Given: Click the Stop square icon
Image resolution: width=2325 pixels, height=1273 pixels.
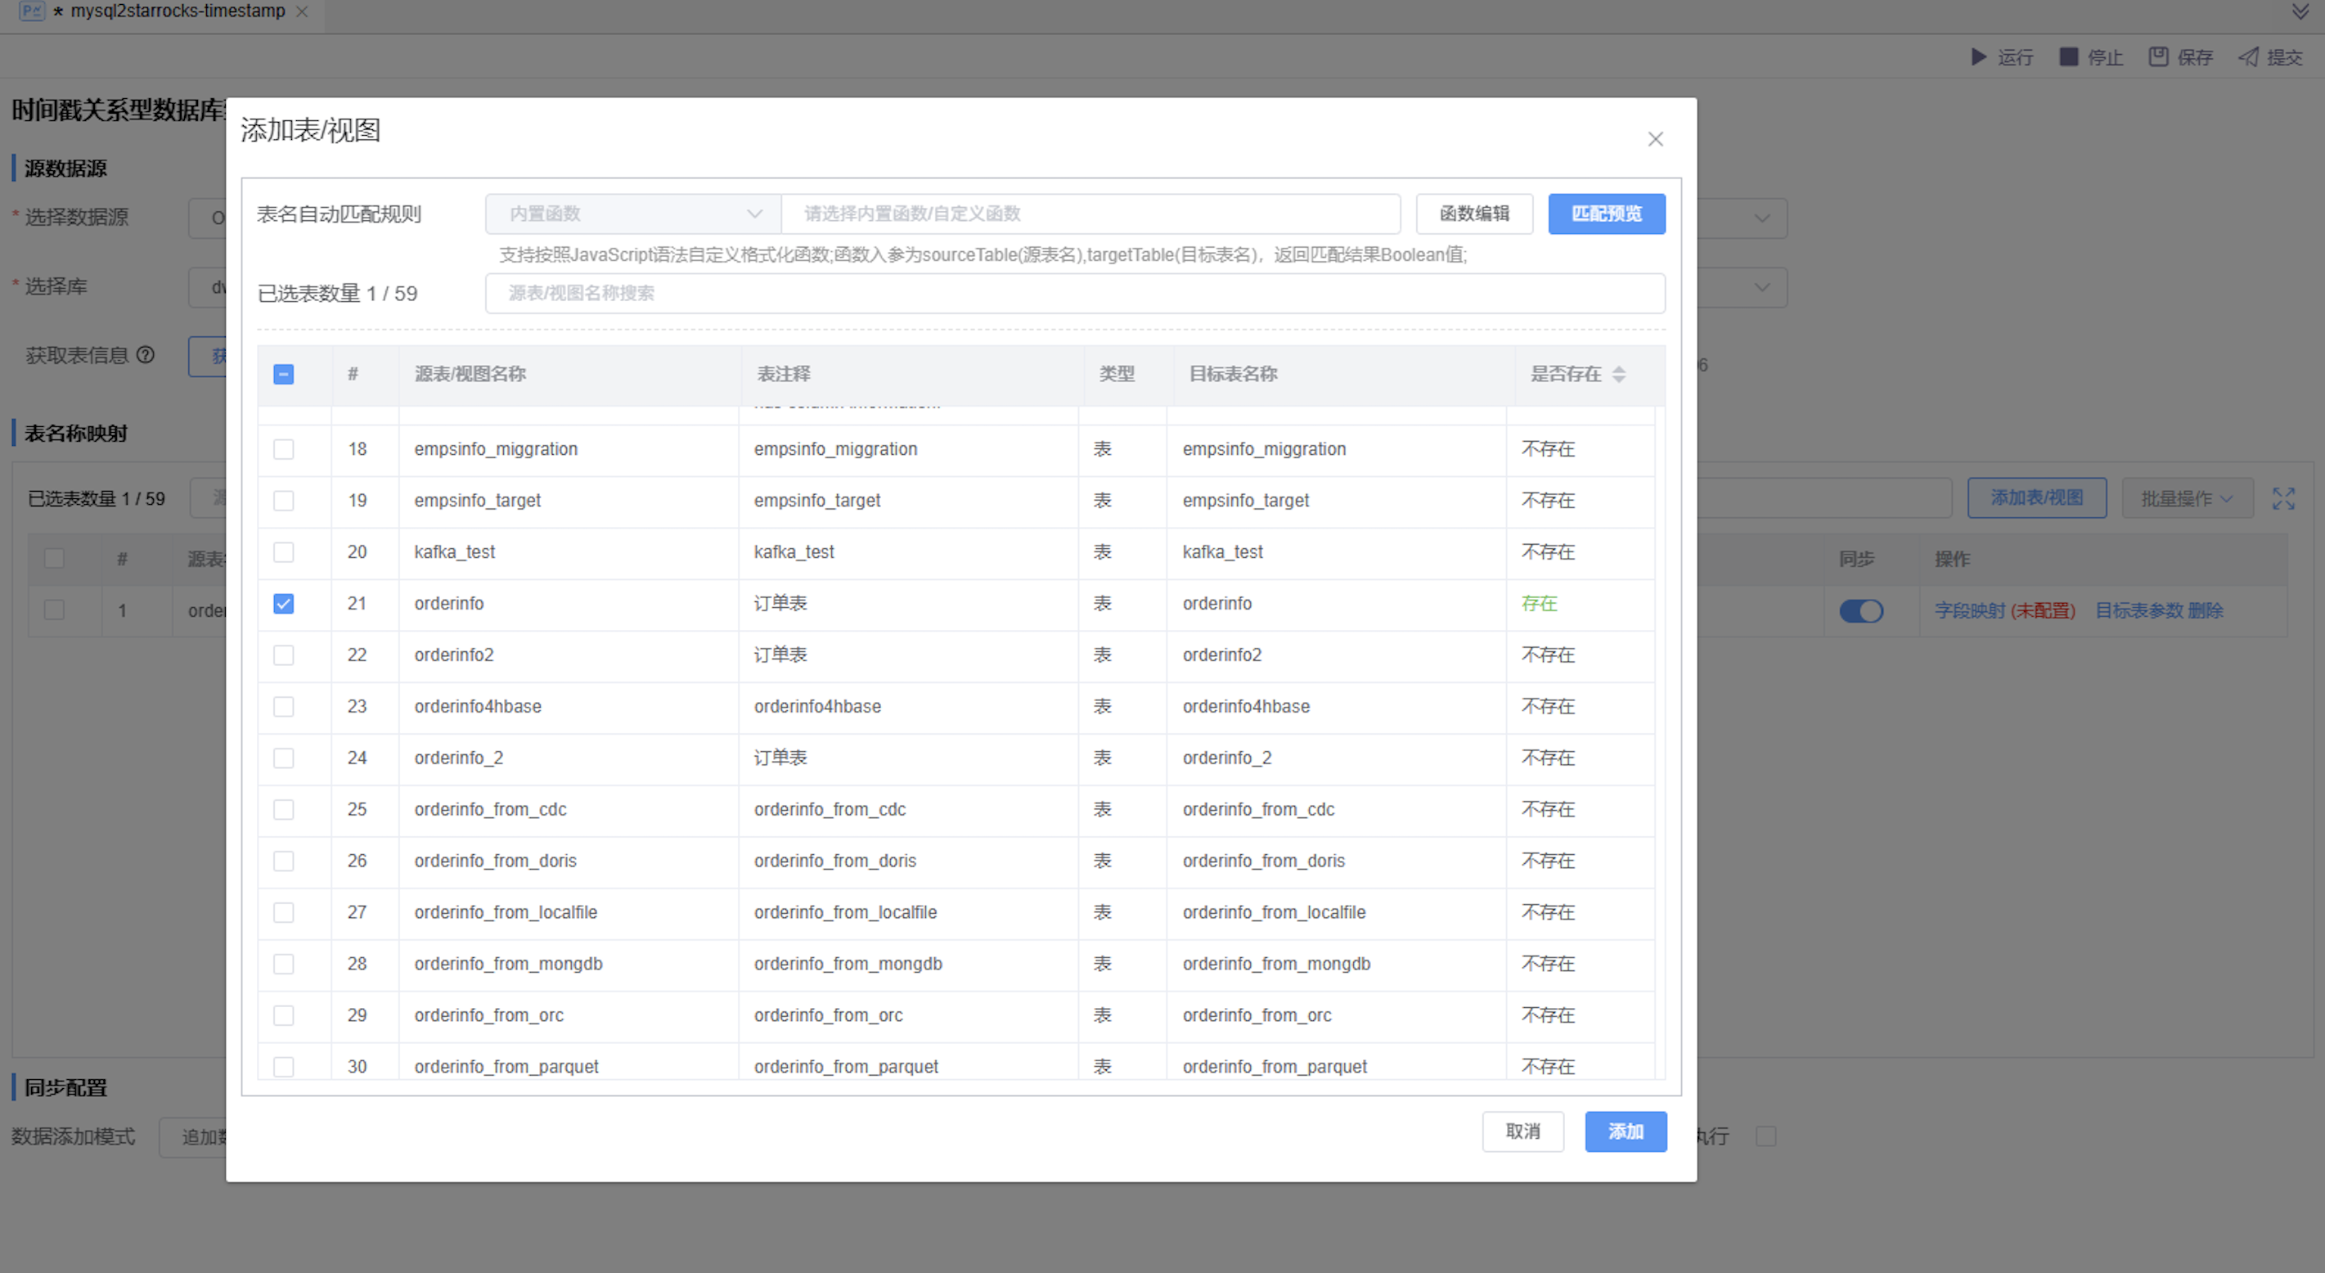Looking at the screenshot, I should pyautogui.click(x=2068, y=57).
